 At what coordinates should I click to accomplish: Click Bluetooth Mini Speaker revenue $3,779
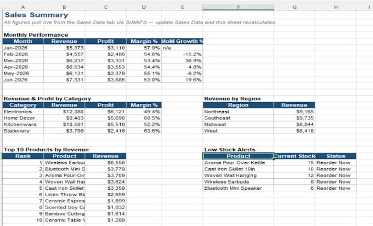[106, 169]
